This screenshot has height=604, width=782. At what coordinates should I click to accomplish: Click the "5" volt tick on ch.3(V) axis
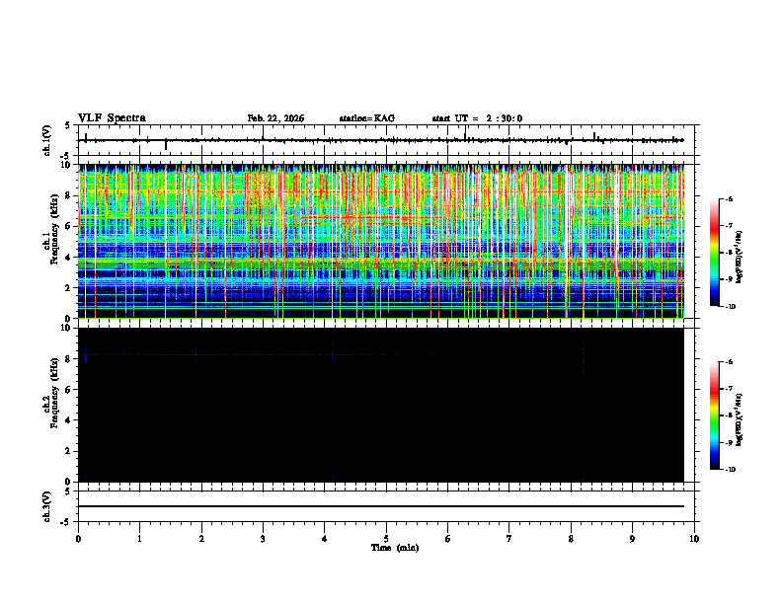click(67, 491)
